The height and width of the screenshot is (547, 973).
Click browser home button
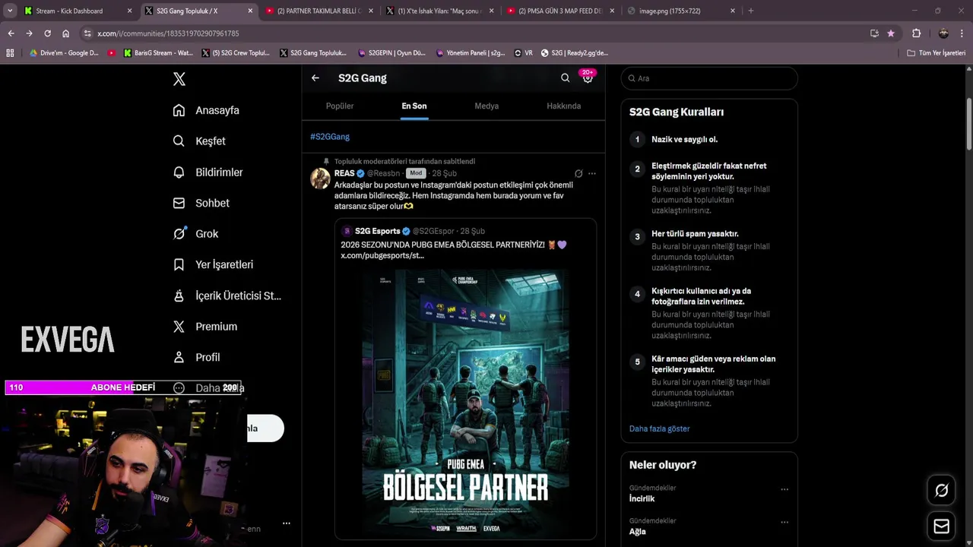click(x=65, y=33)
